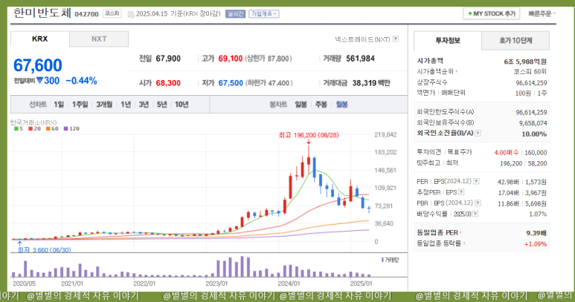575x302 pixels.
Task: Click the 실시간 button
Action: 235,14
